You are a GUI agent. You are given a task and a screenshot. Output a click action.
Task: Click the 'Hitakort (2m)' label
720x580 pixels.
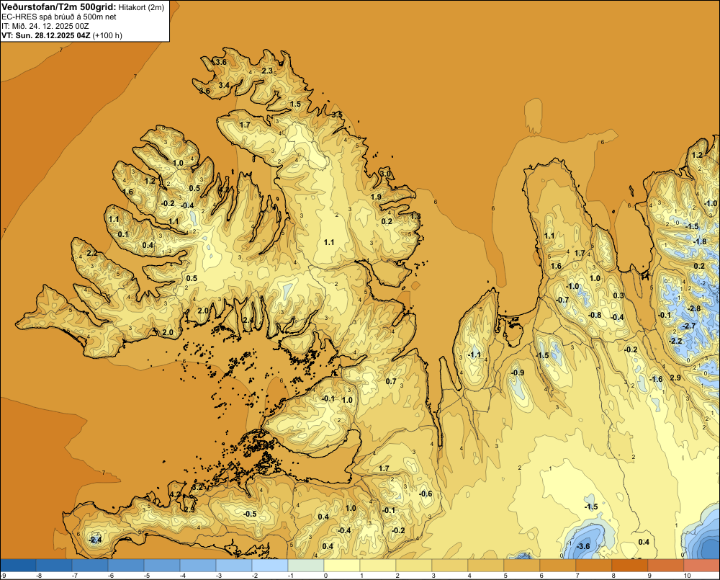click(x=140, y=7)
